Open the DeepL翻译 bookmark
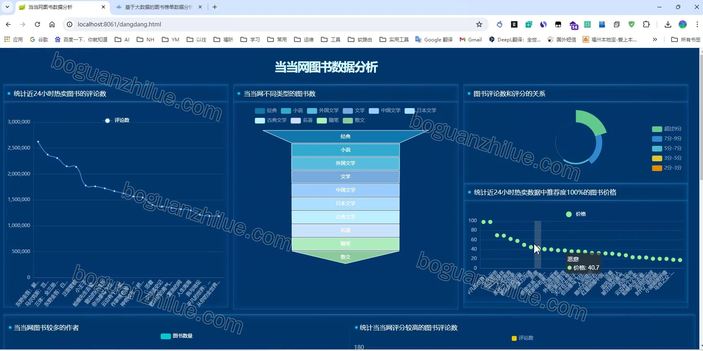Screen dimensions: 703x351 (x=515, y=39)
